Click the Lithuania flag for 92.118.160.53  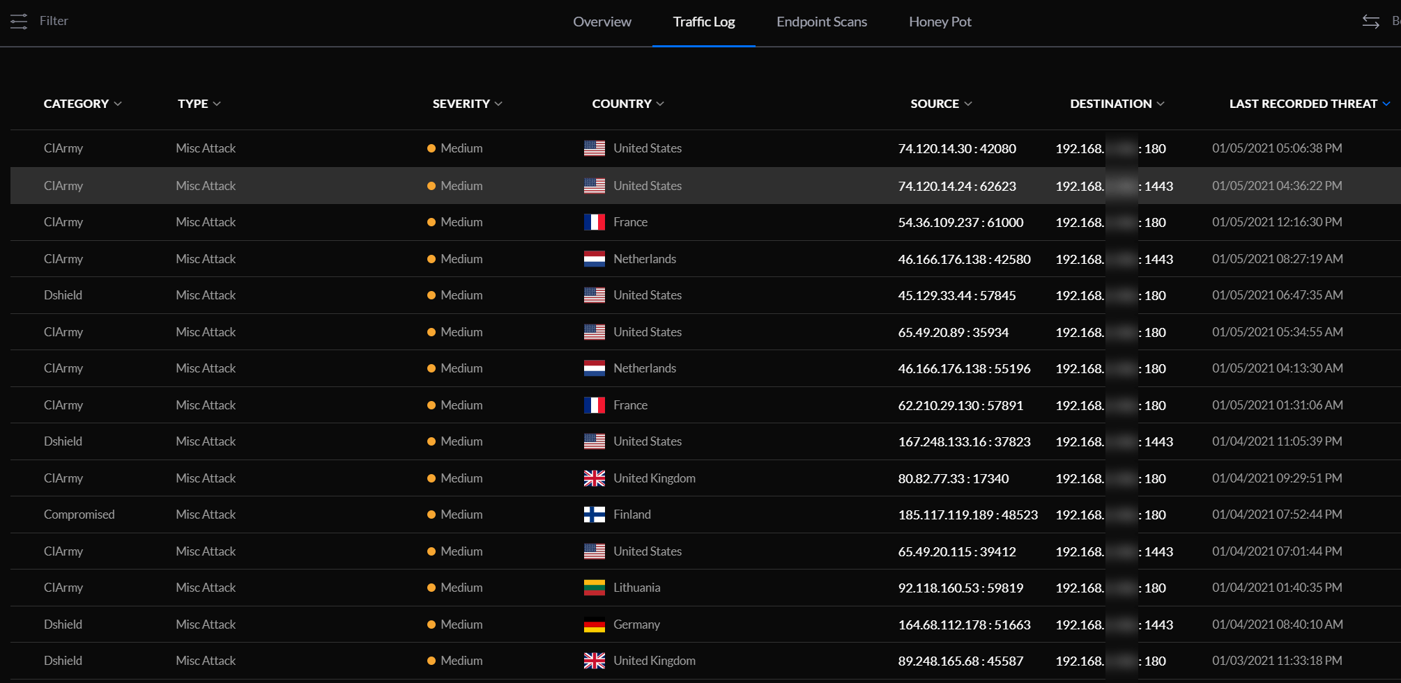tap(593, 587)
